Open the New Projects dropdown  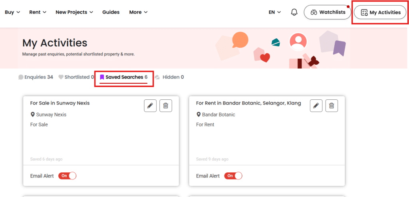tap(74, 12)
